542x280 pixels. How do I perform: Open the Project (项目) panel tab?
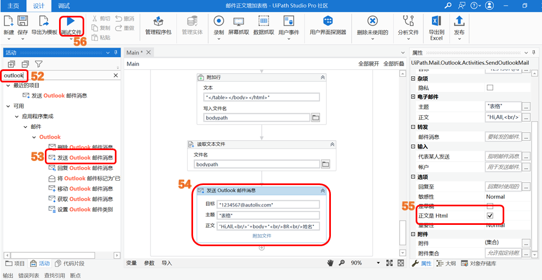[15, 264]
